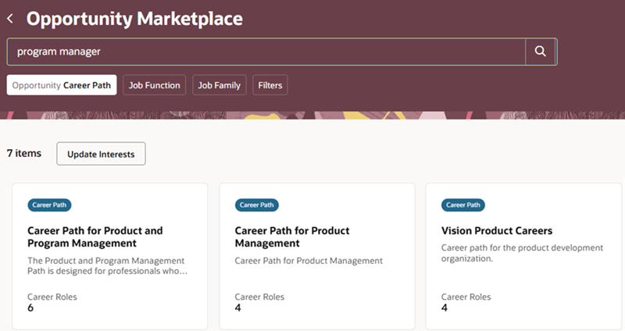Click the Update Interests button
The height and width of the screenshot is (331, 625).
(101, 154)
